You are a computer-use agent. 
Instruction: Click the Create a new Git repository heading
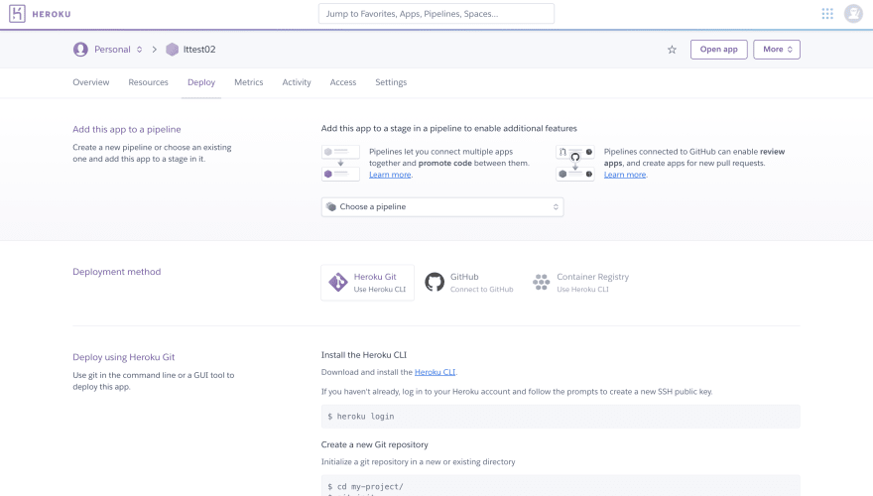pyautogui.click(x=375, y=444)
